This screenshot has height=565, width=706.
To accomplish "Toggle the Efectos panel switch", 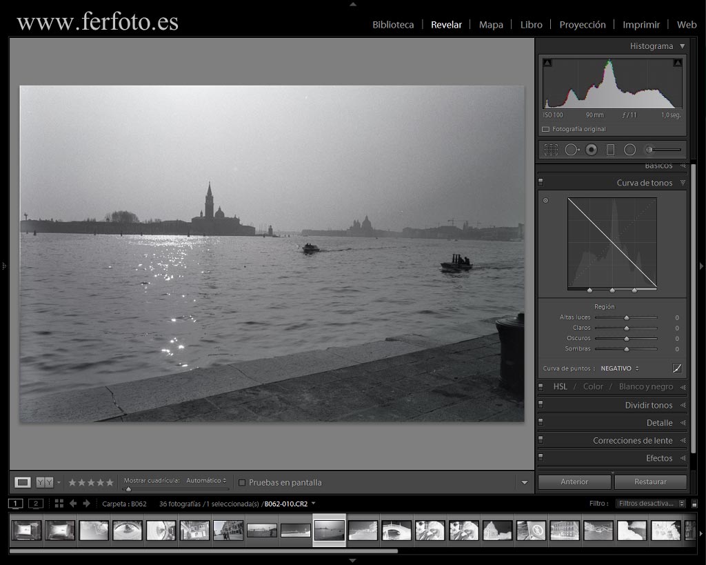I will click(541, 457).
